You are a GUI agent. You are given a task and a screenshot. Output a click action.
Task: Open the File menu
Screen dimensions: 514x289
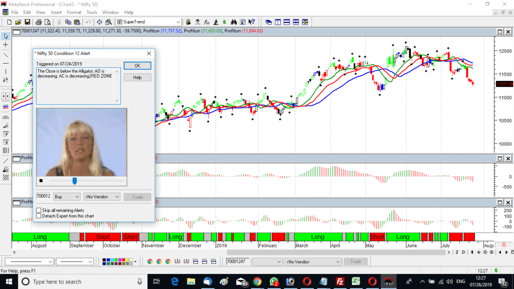(x=15, y=13)
